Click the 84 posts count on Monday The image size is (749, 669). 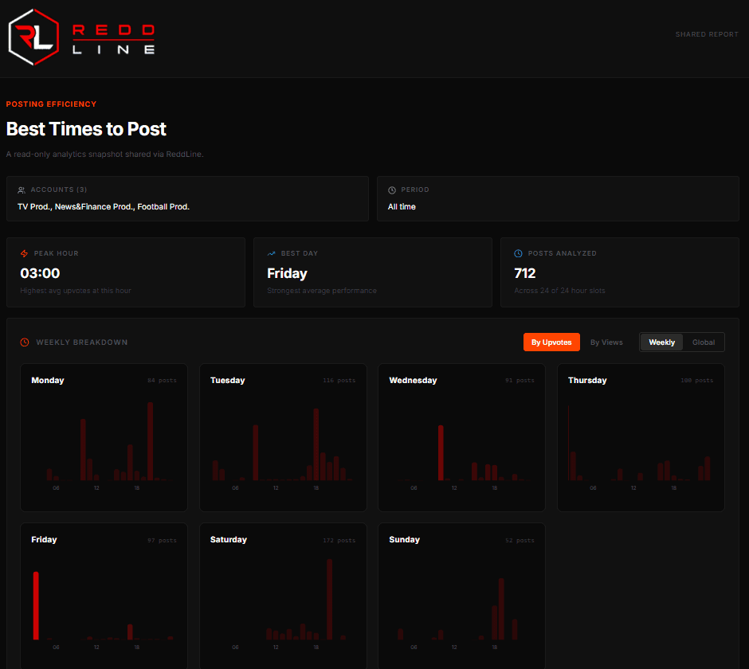pyautogui.click(x=162, y=381)
